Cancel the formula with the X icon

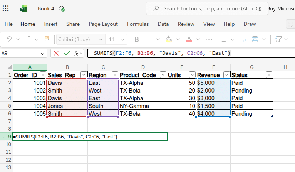click(x=56, y=53)
